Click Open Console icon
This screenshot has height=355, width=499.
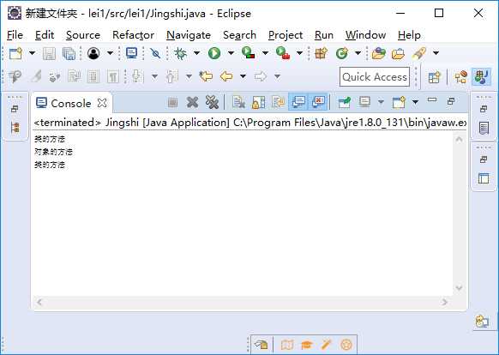coord(399,102)
